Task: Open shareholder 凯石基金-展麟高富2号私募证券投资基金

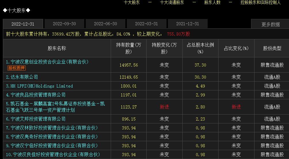Action: (55, 107)
